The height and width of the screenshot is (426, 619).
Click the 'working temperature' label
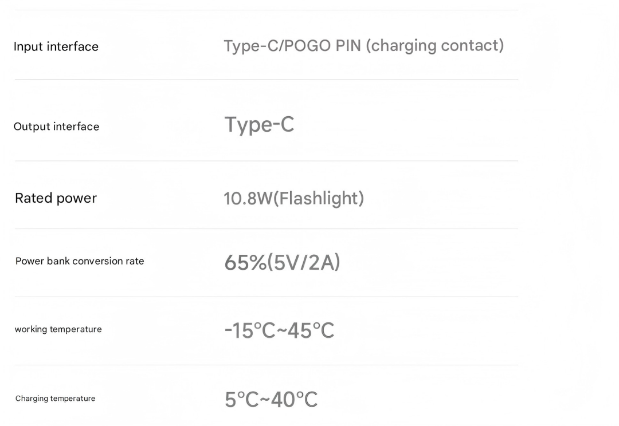[x=58, y=329]
